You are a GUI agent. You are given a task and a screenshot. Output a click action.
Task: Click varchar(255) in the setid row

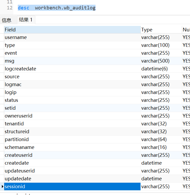tap(155, 108)
